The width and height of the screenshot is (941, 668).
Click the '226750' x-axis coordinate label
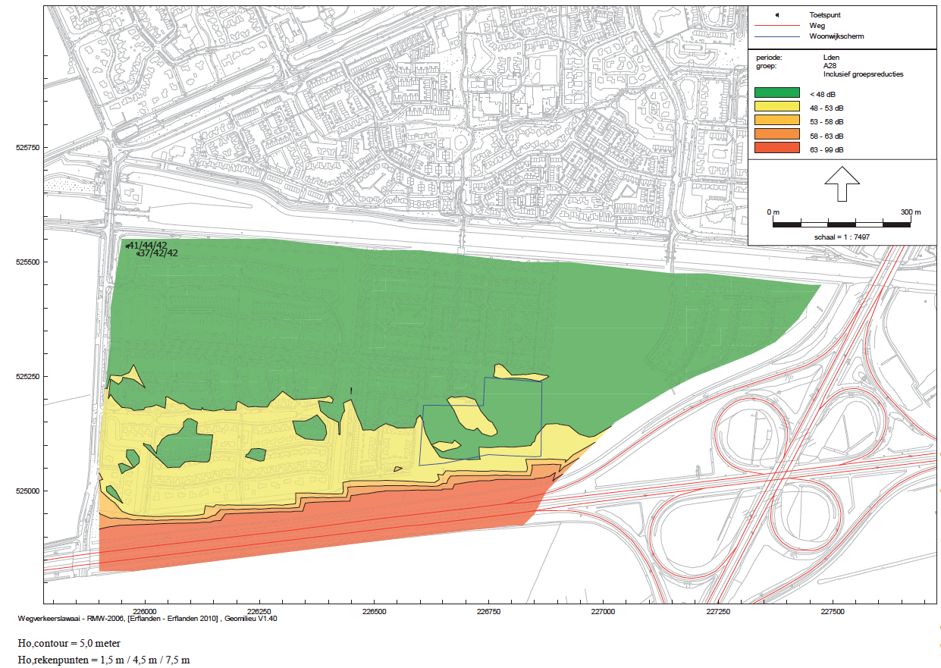[x=488, y=610]
